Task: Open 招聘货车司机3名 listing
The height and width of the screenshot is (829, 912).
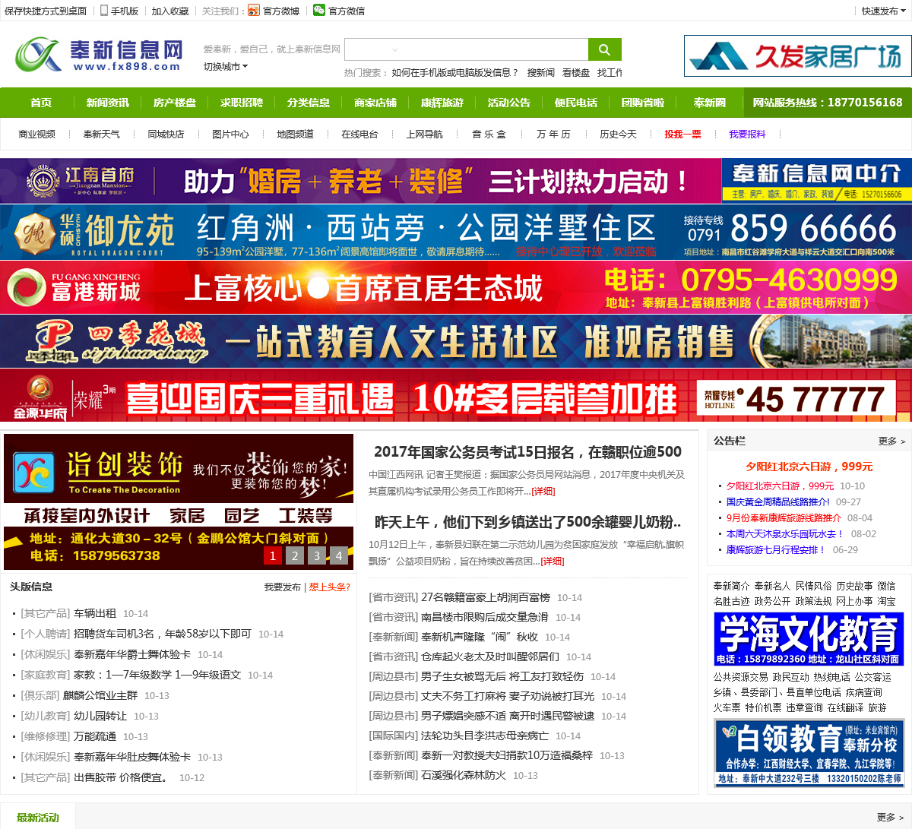Action: [163, 634]
